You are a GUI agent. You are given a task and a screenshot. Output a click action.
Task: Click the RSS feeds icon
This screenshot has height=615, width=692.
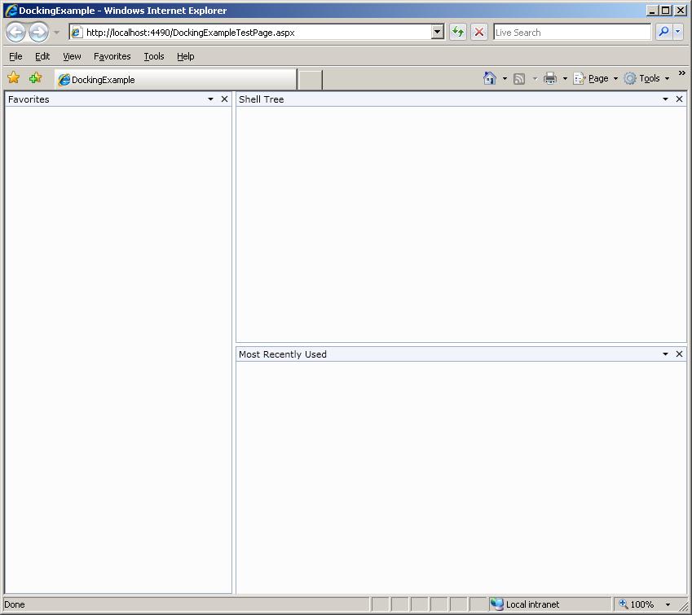coord(519,78)
